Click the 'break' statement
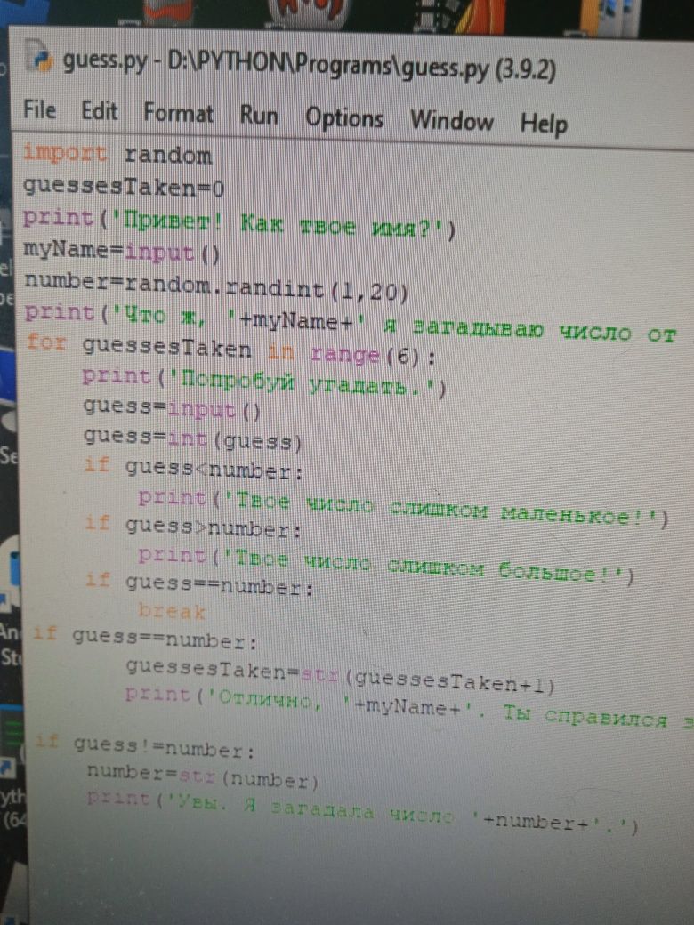 coord(172,610)
